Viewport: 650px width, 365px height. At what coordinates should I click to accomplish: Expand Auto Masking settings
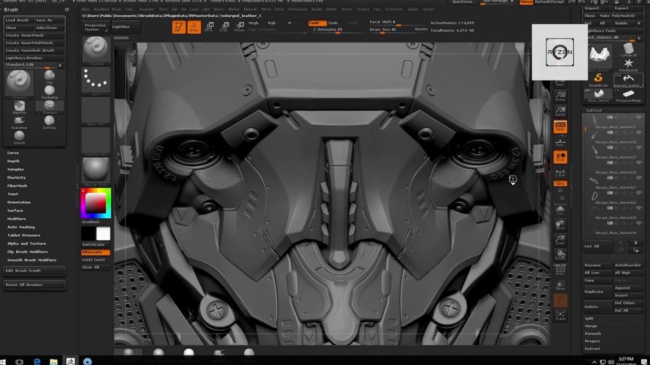[x=21, y=227]
